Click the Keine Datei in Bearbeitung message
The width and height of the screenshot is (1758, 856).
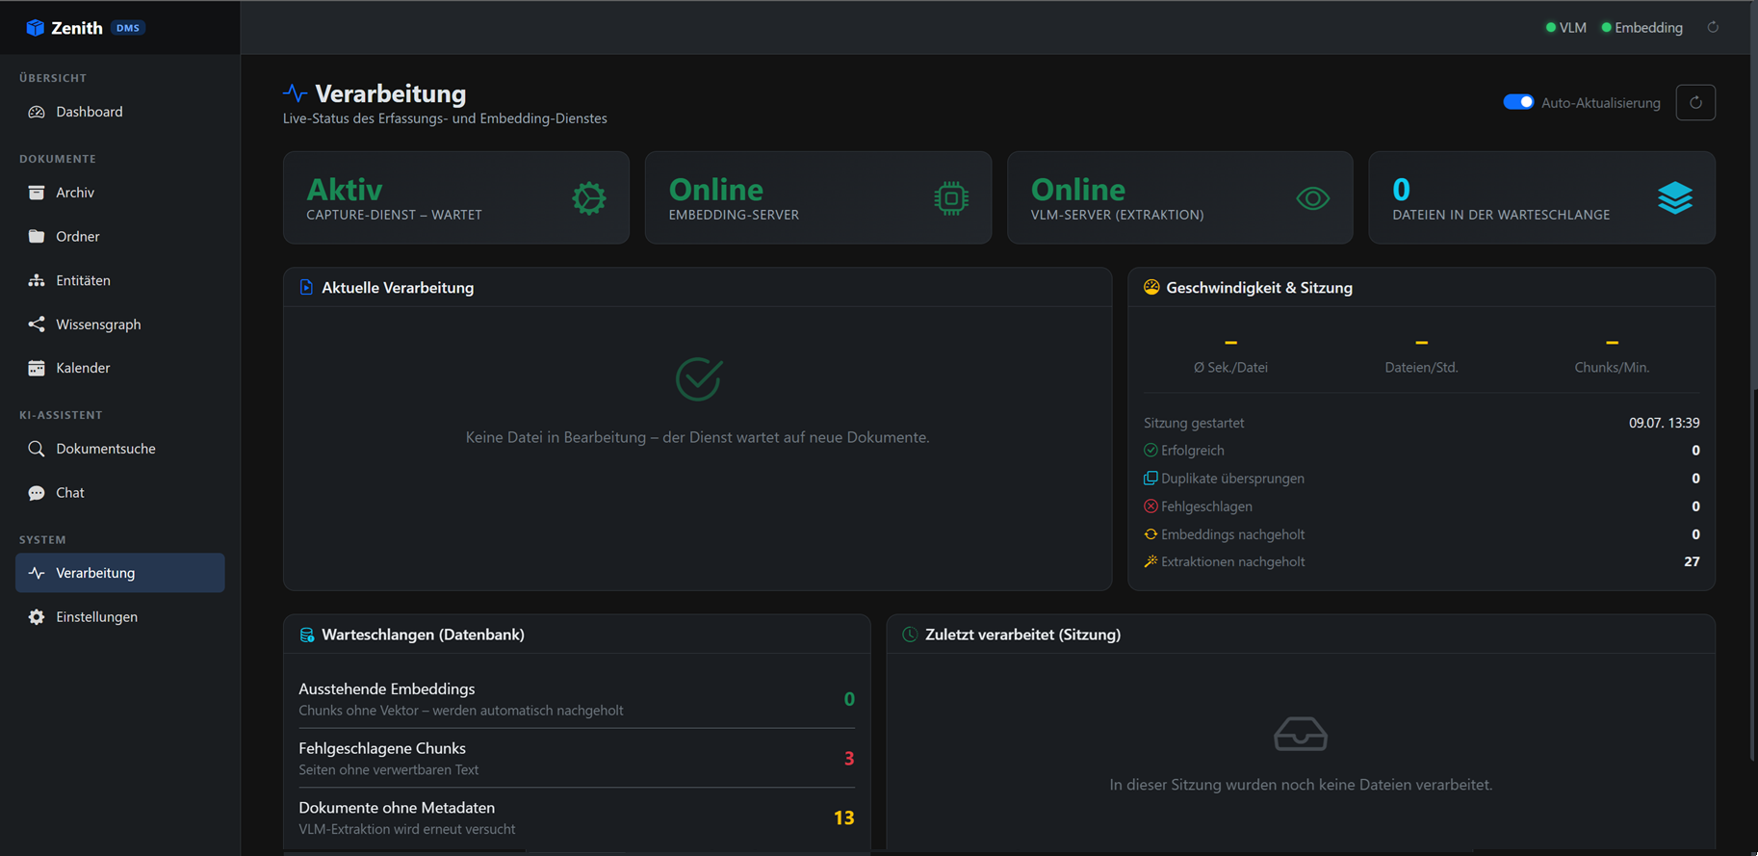coord(697,437)
